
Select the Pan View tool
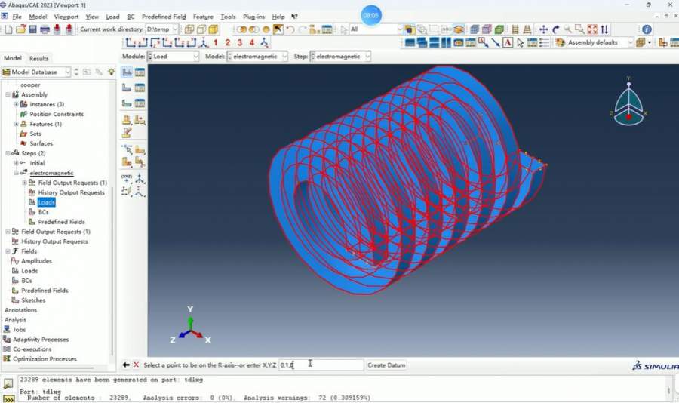543,29
